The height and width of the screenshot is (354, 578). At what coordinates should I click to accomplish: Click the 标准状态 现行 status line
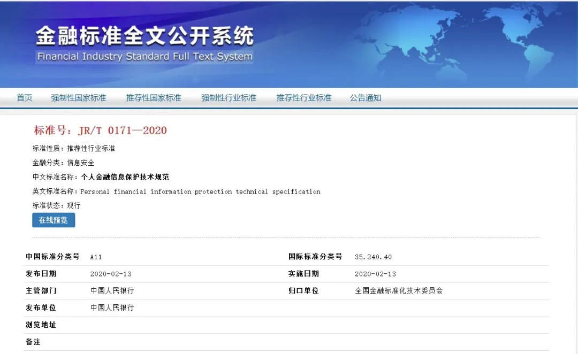click(x=56, y=205)
